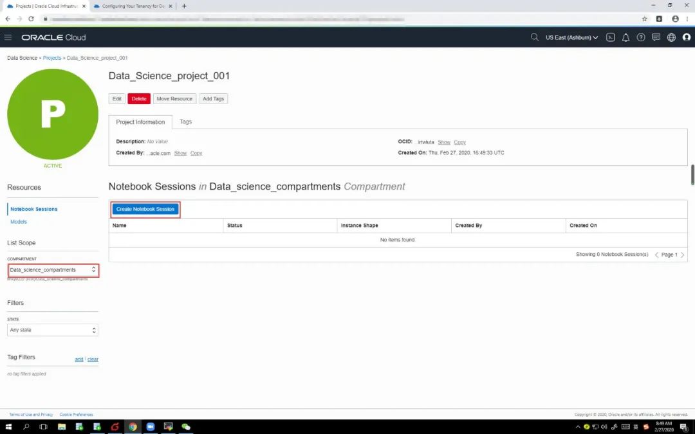The image size is (695, 434).
Task: Open the Oracle Cloud hamburger navigation menu
Action: coord(8,37)
